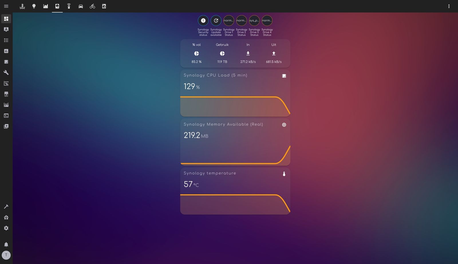This screenshot has height=264, width=458.
Task: Open notifications via the bell icon
Action: pyautogui.click(x=6, y=244)
